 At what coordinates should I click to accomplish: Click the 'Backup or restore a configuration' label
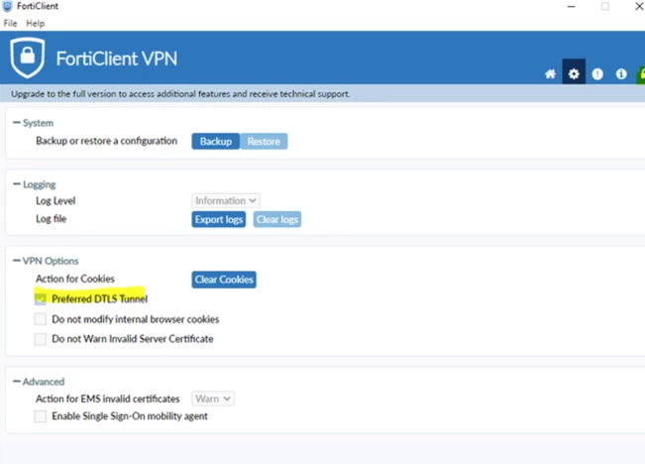click(x=107, y=141)
